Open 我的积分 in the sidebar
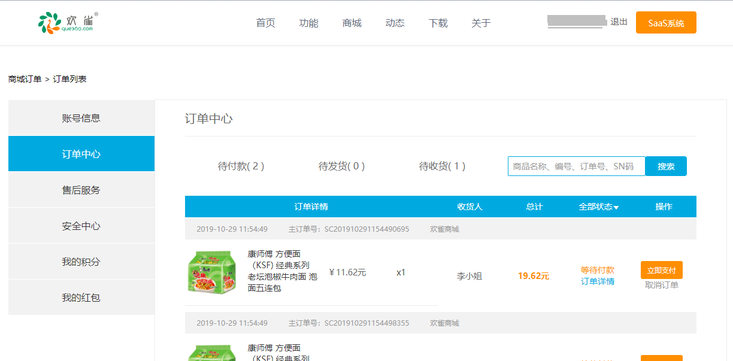The image size is (733, 361). point(81,262)
